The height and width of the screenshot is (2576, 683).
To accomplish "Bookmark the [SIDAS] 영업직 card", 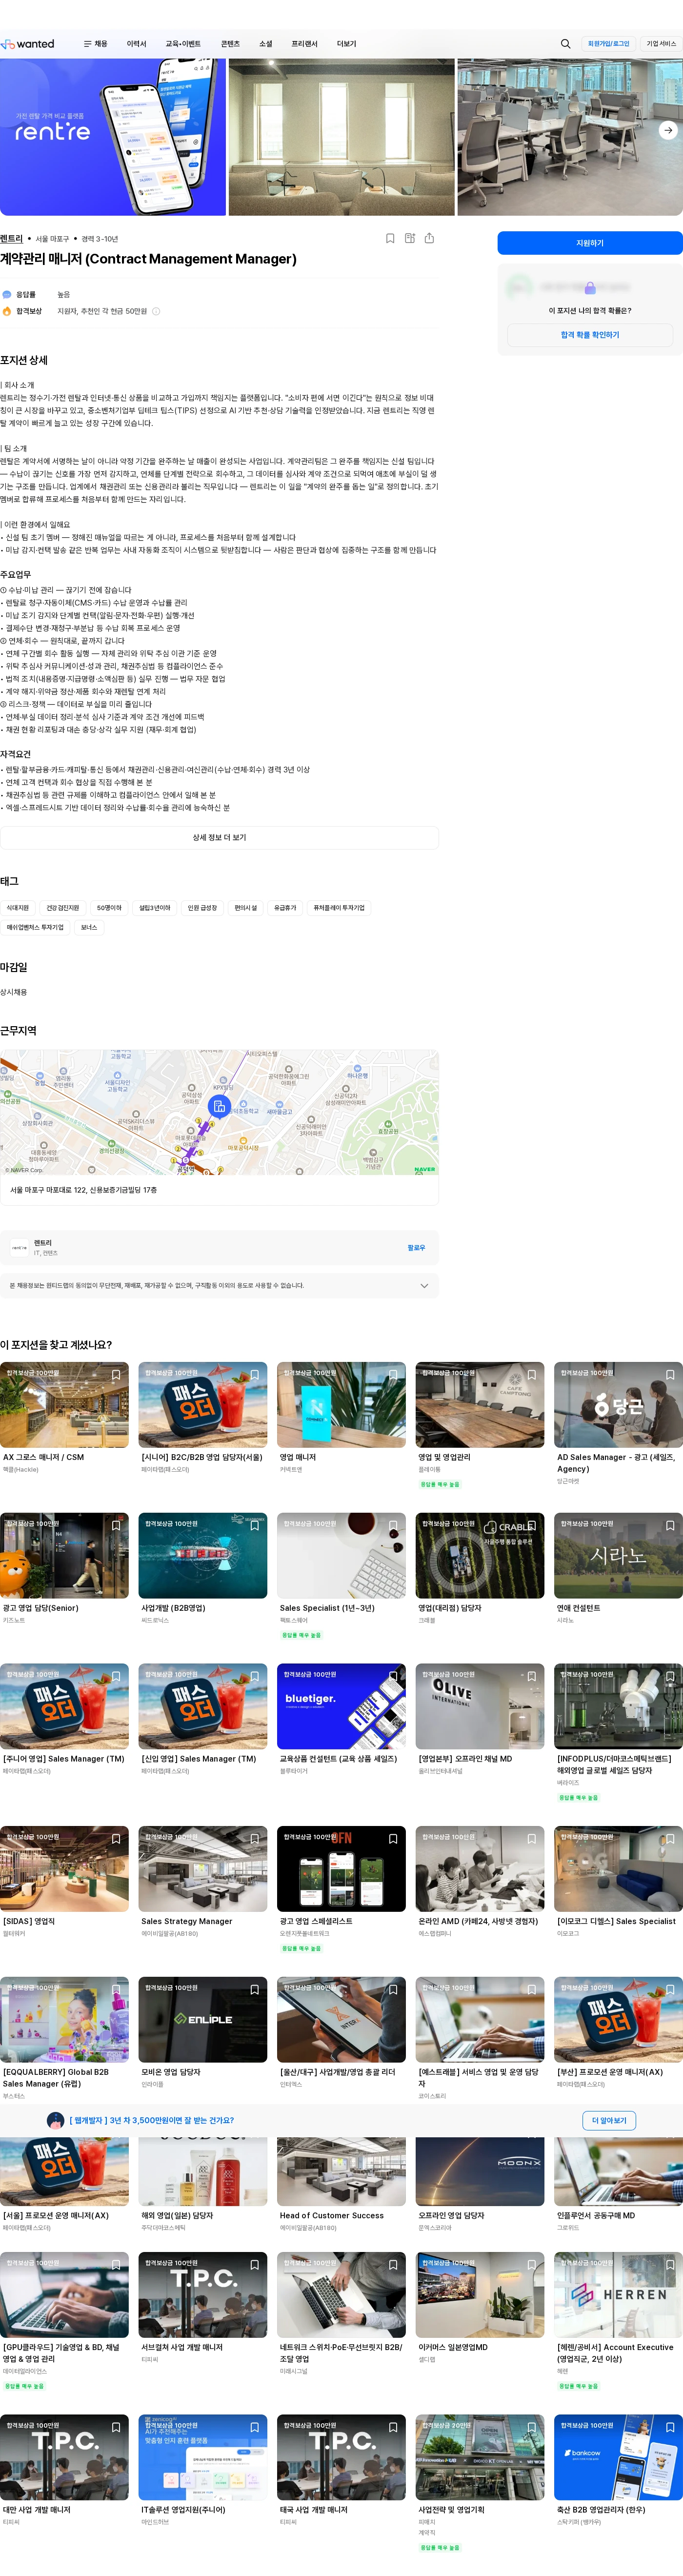I will (x=116, y=1839).
